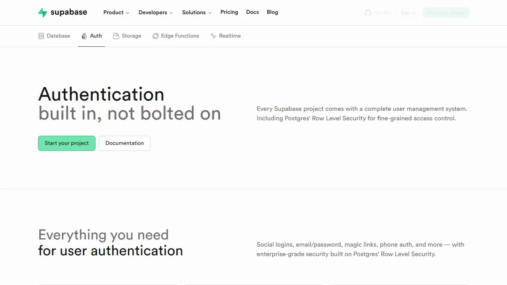Select the Auth tab
Screen dimensions: 507x285
point(91,36)
